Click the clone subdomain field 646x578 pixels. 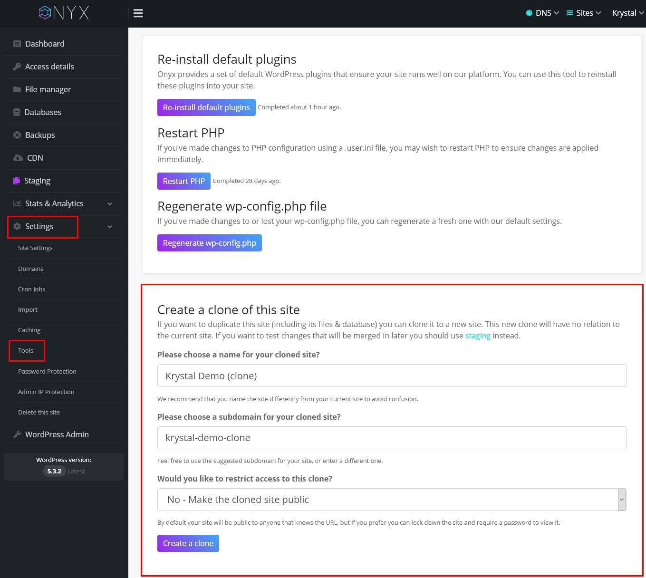click(392, 438)
